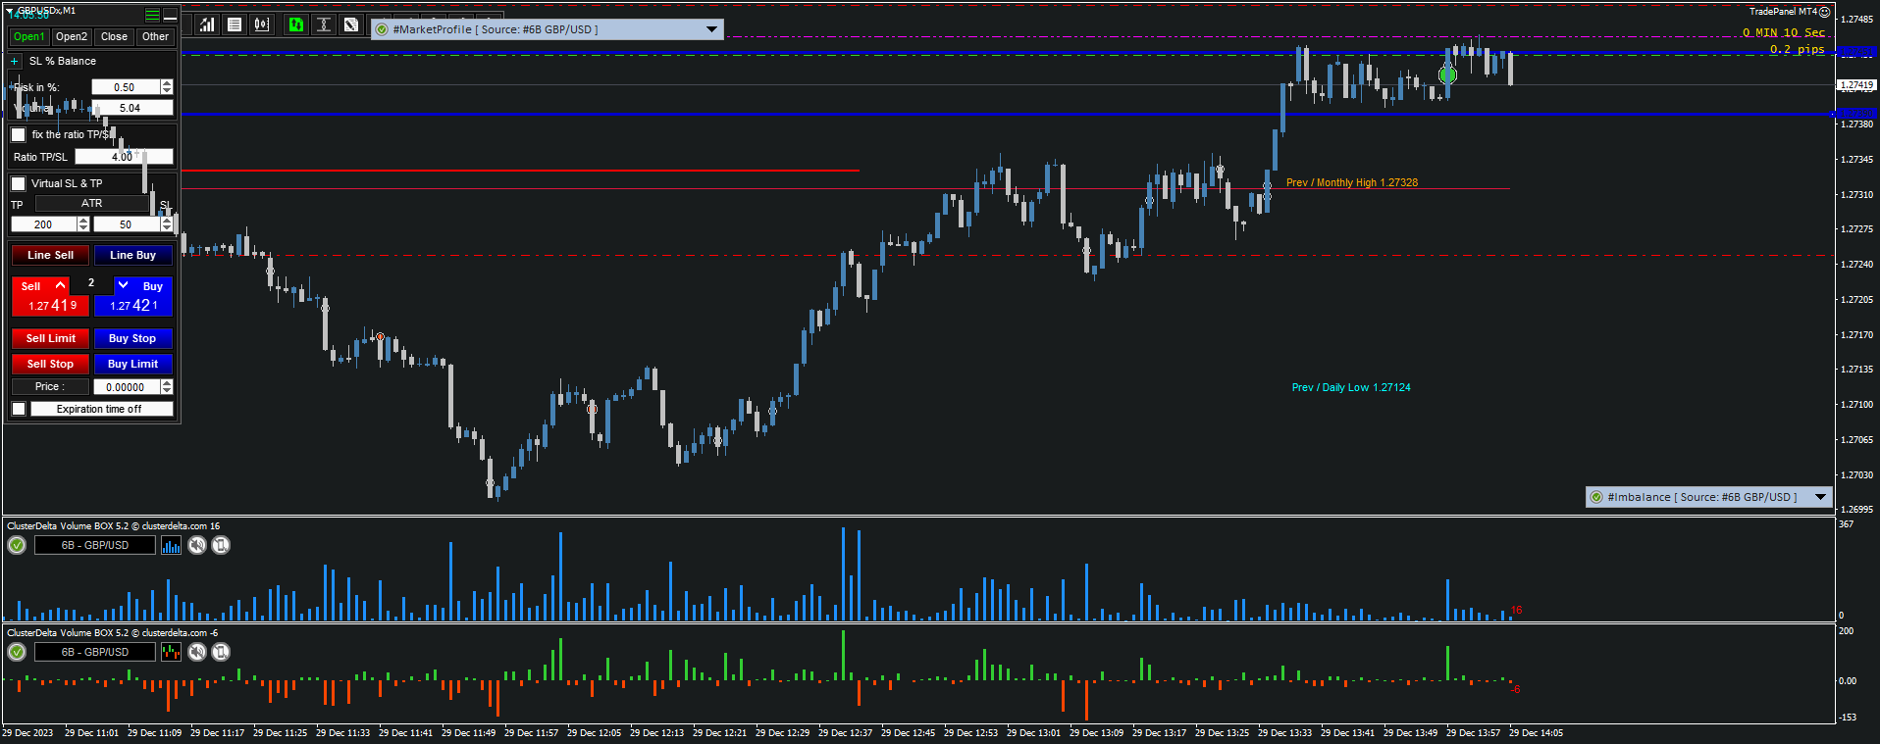Click the red-green delta bars icon
Screen dimensions: 1880x744
[171, 652]
